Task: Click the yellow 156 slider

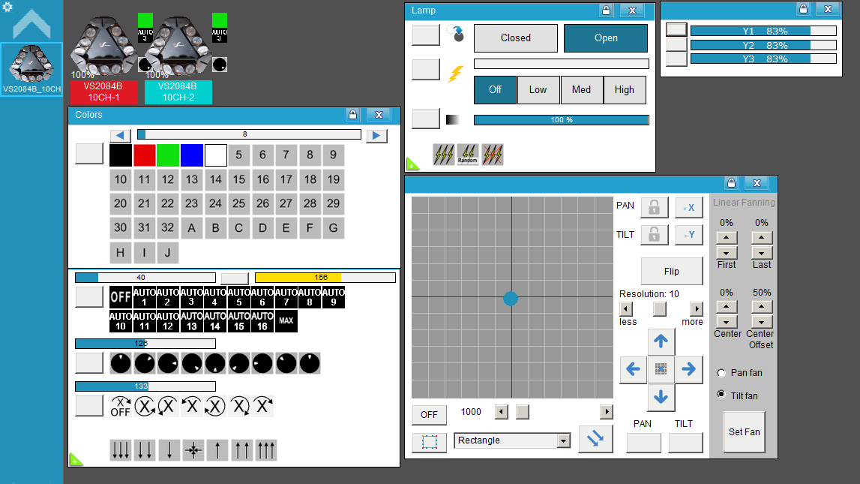Action: tap(325, 278)
